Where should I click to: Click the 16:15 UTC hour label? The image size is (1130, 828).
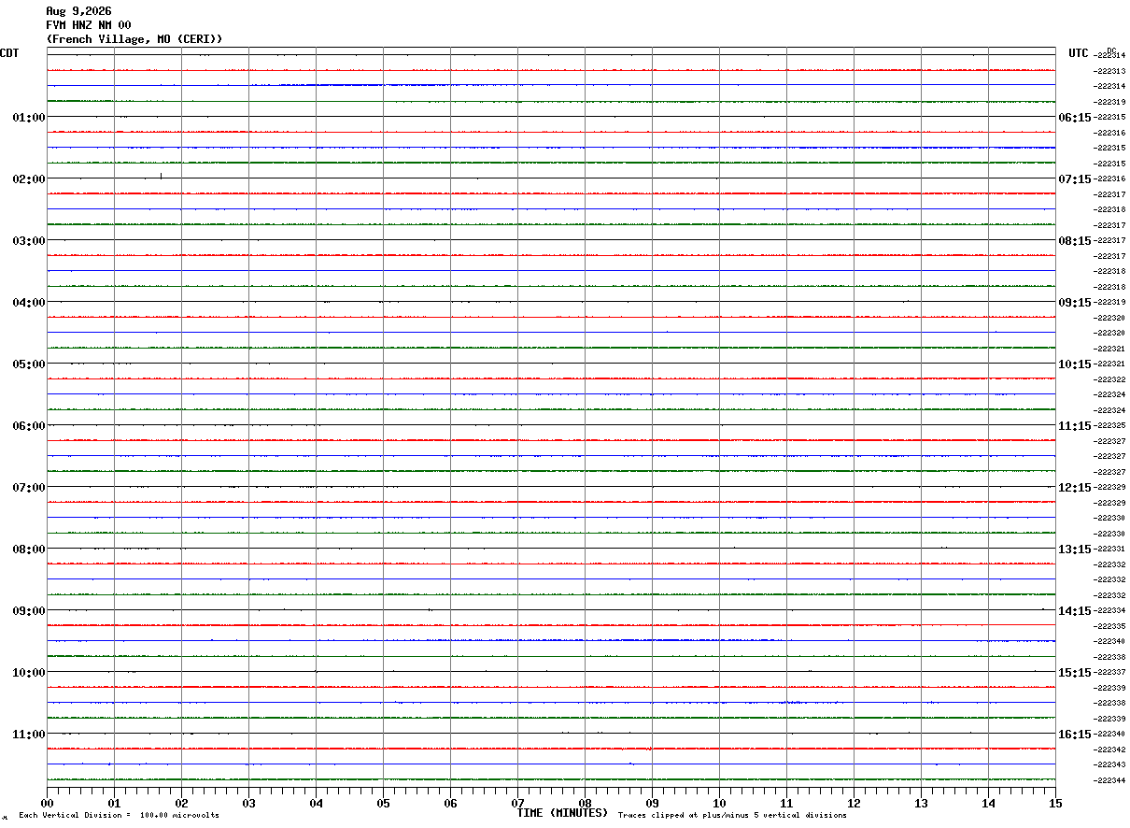pyautogui.click(x=1074, y=735)
